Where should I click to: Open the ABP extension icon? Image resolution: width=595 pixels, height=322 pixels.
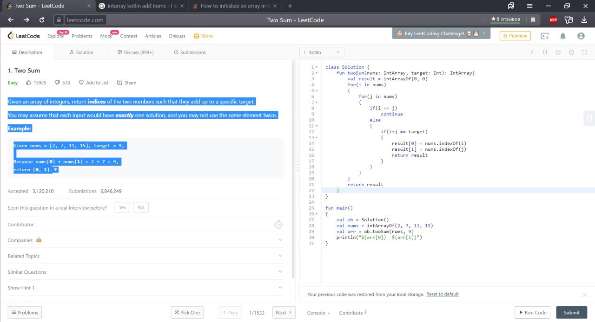pyautogui.click(x=553, y=20)
